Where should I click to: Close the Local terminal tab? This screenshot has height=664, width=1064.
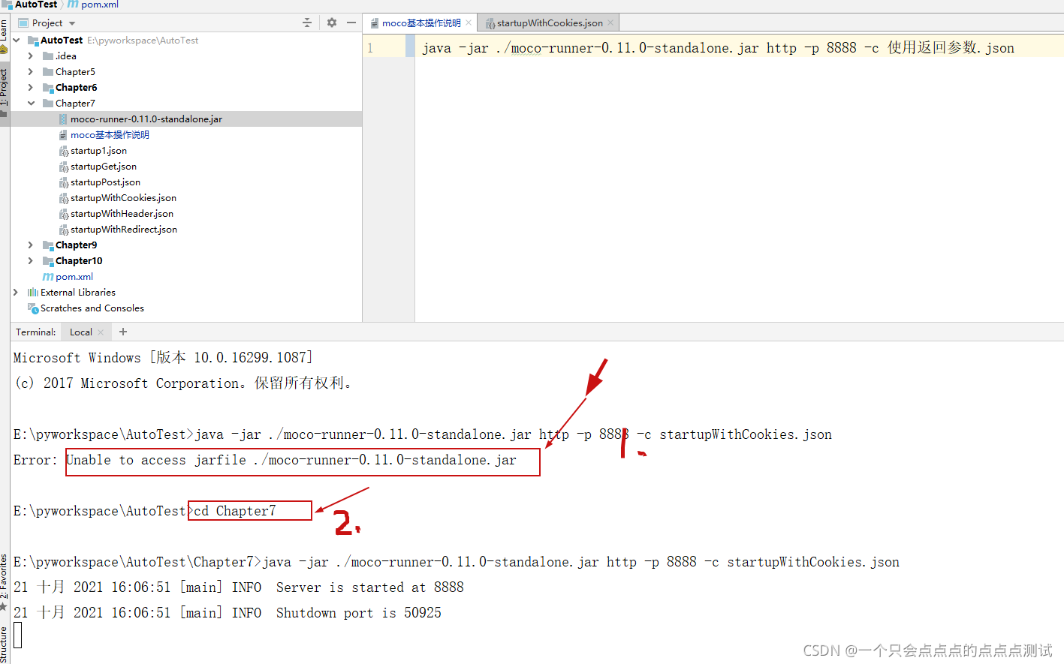[101, 332]
